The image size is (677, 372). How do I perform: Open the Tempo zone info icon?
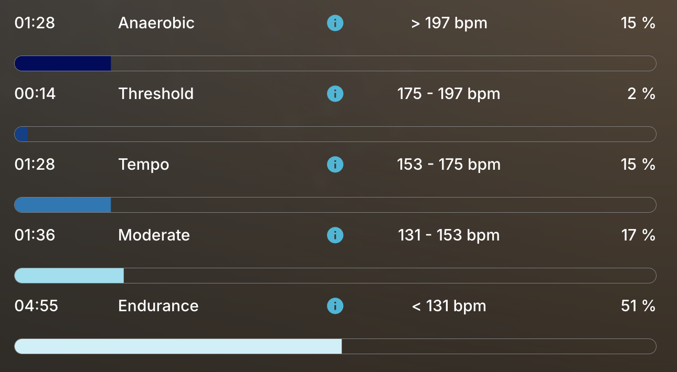[x=335, y=165]
